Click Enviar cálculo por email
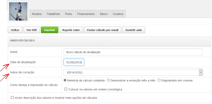The width and height of the screenshot is (212, 104). click(x=103, y=30)
